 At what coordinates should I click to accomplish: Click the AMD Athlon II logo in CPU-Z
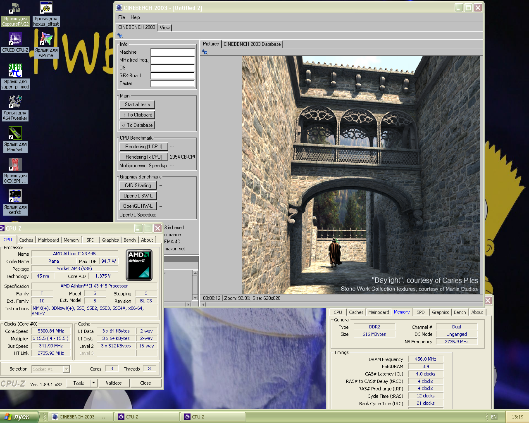pos(139,265)
